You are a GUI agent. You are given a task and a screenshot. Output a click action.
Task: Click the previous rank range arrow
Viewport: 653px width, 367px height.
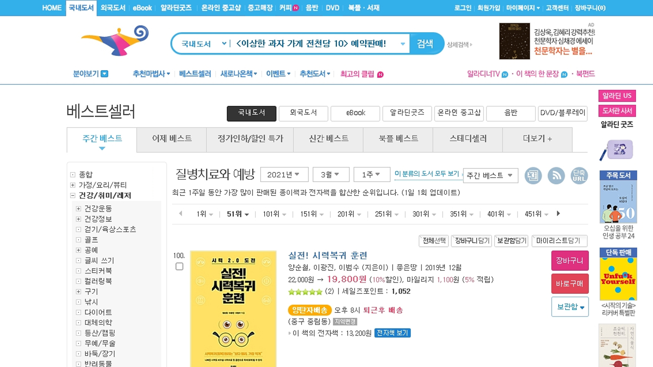coord(181,213)
